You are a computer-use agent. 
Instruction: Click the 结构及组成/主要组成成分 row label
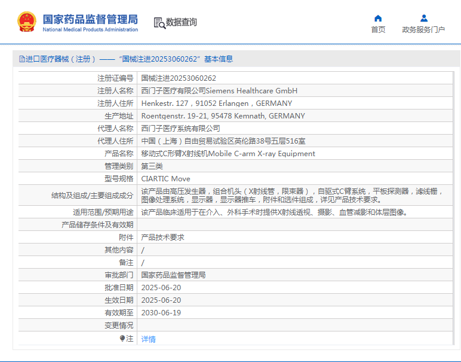click(92, 195)
